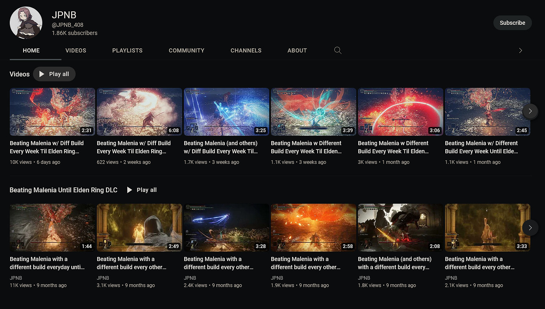545x309 pixels.
Task: Open the About tab
Action: [x=297, y=50]
